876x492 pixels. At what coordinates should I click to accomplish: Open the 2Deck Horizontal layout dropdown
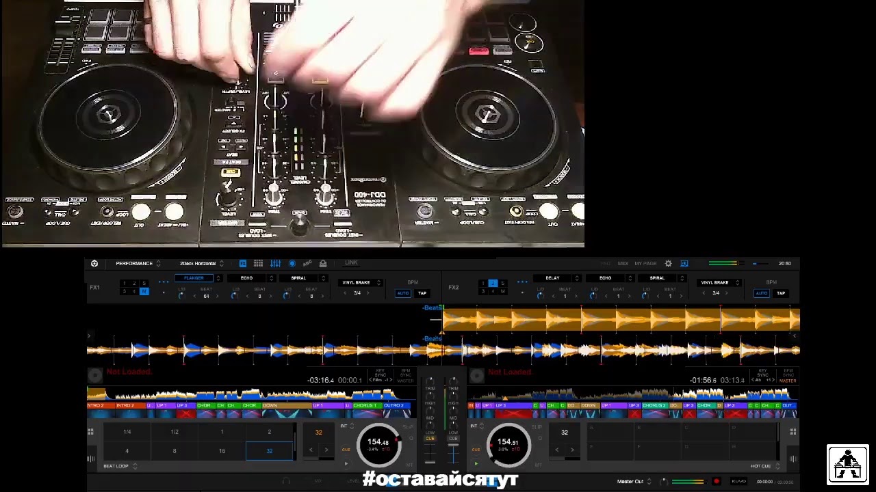click(x=201, y=263)
